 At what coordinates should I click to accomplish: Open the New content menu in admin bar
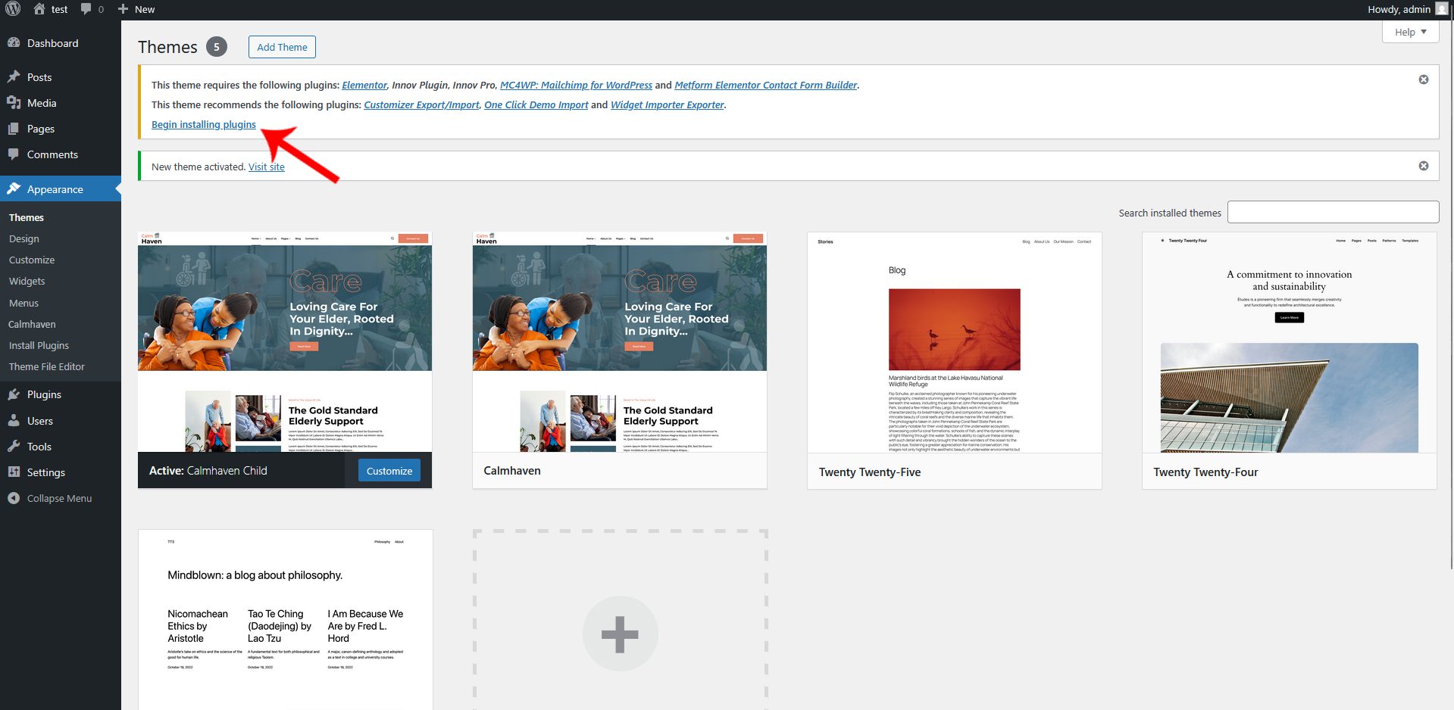(136, 9)
